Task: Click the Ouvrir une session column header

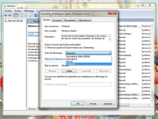Action: point(146,26)
